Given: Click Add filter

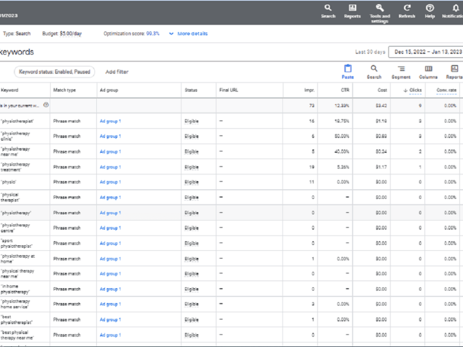Looking at the screenshot, I should [x=117, y=72].
